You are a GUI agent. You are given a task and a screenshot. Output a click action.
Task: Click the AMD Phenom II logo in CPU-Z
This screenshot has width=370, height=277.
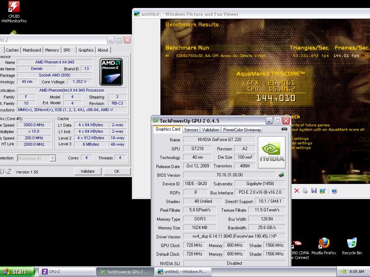[x=111, y=72]
